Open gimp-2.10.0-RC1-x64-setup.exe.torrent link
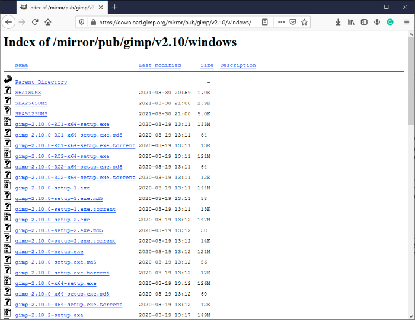415x320 pixels. (75, 145)
